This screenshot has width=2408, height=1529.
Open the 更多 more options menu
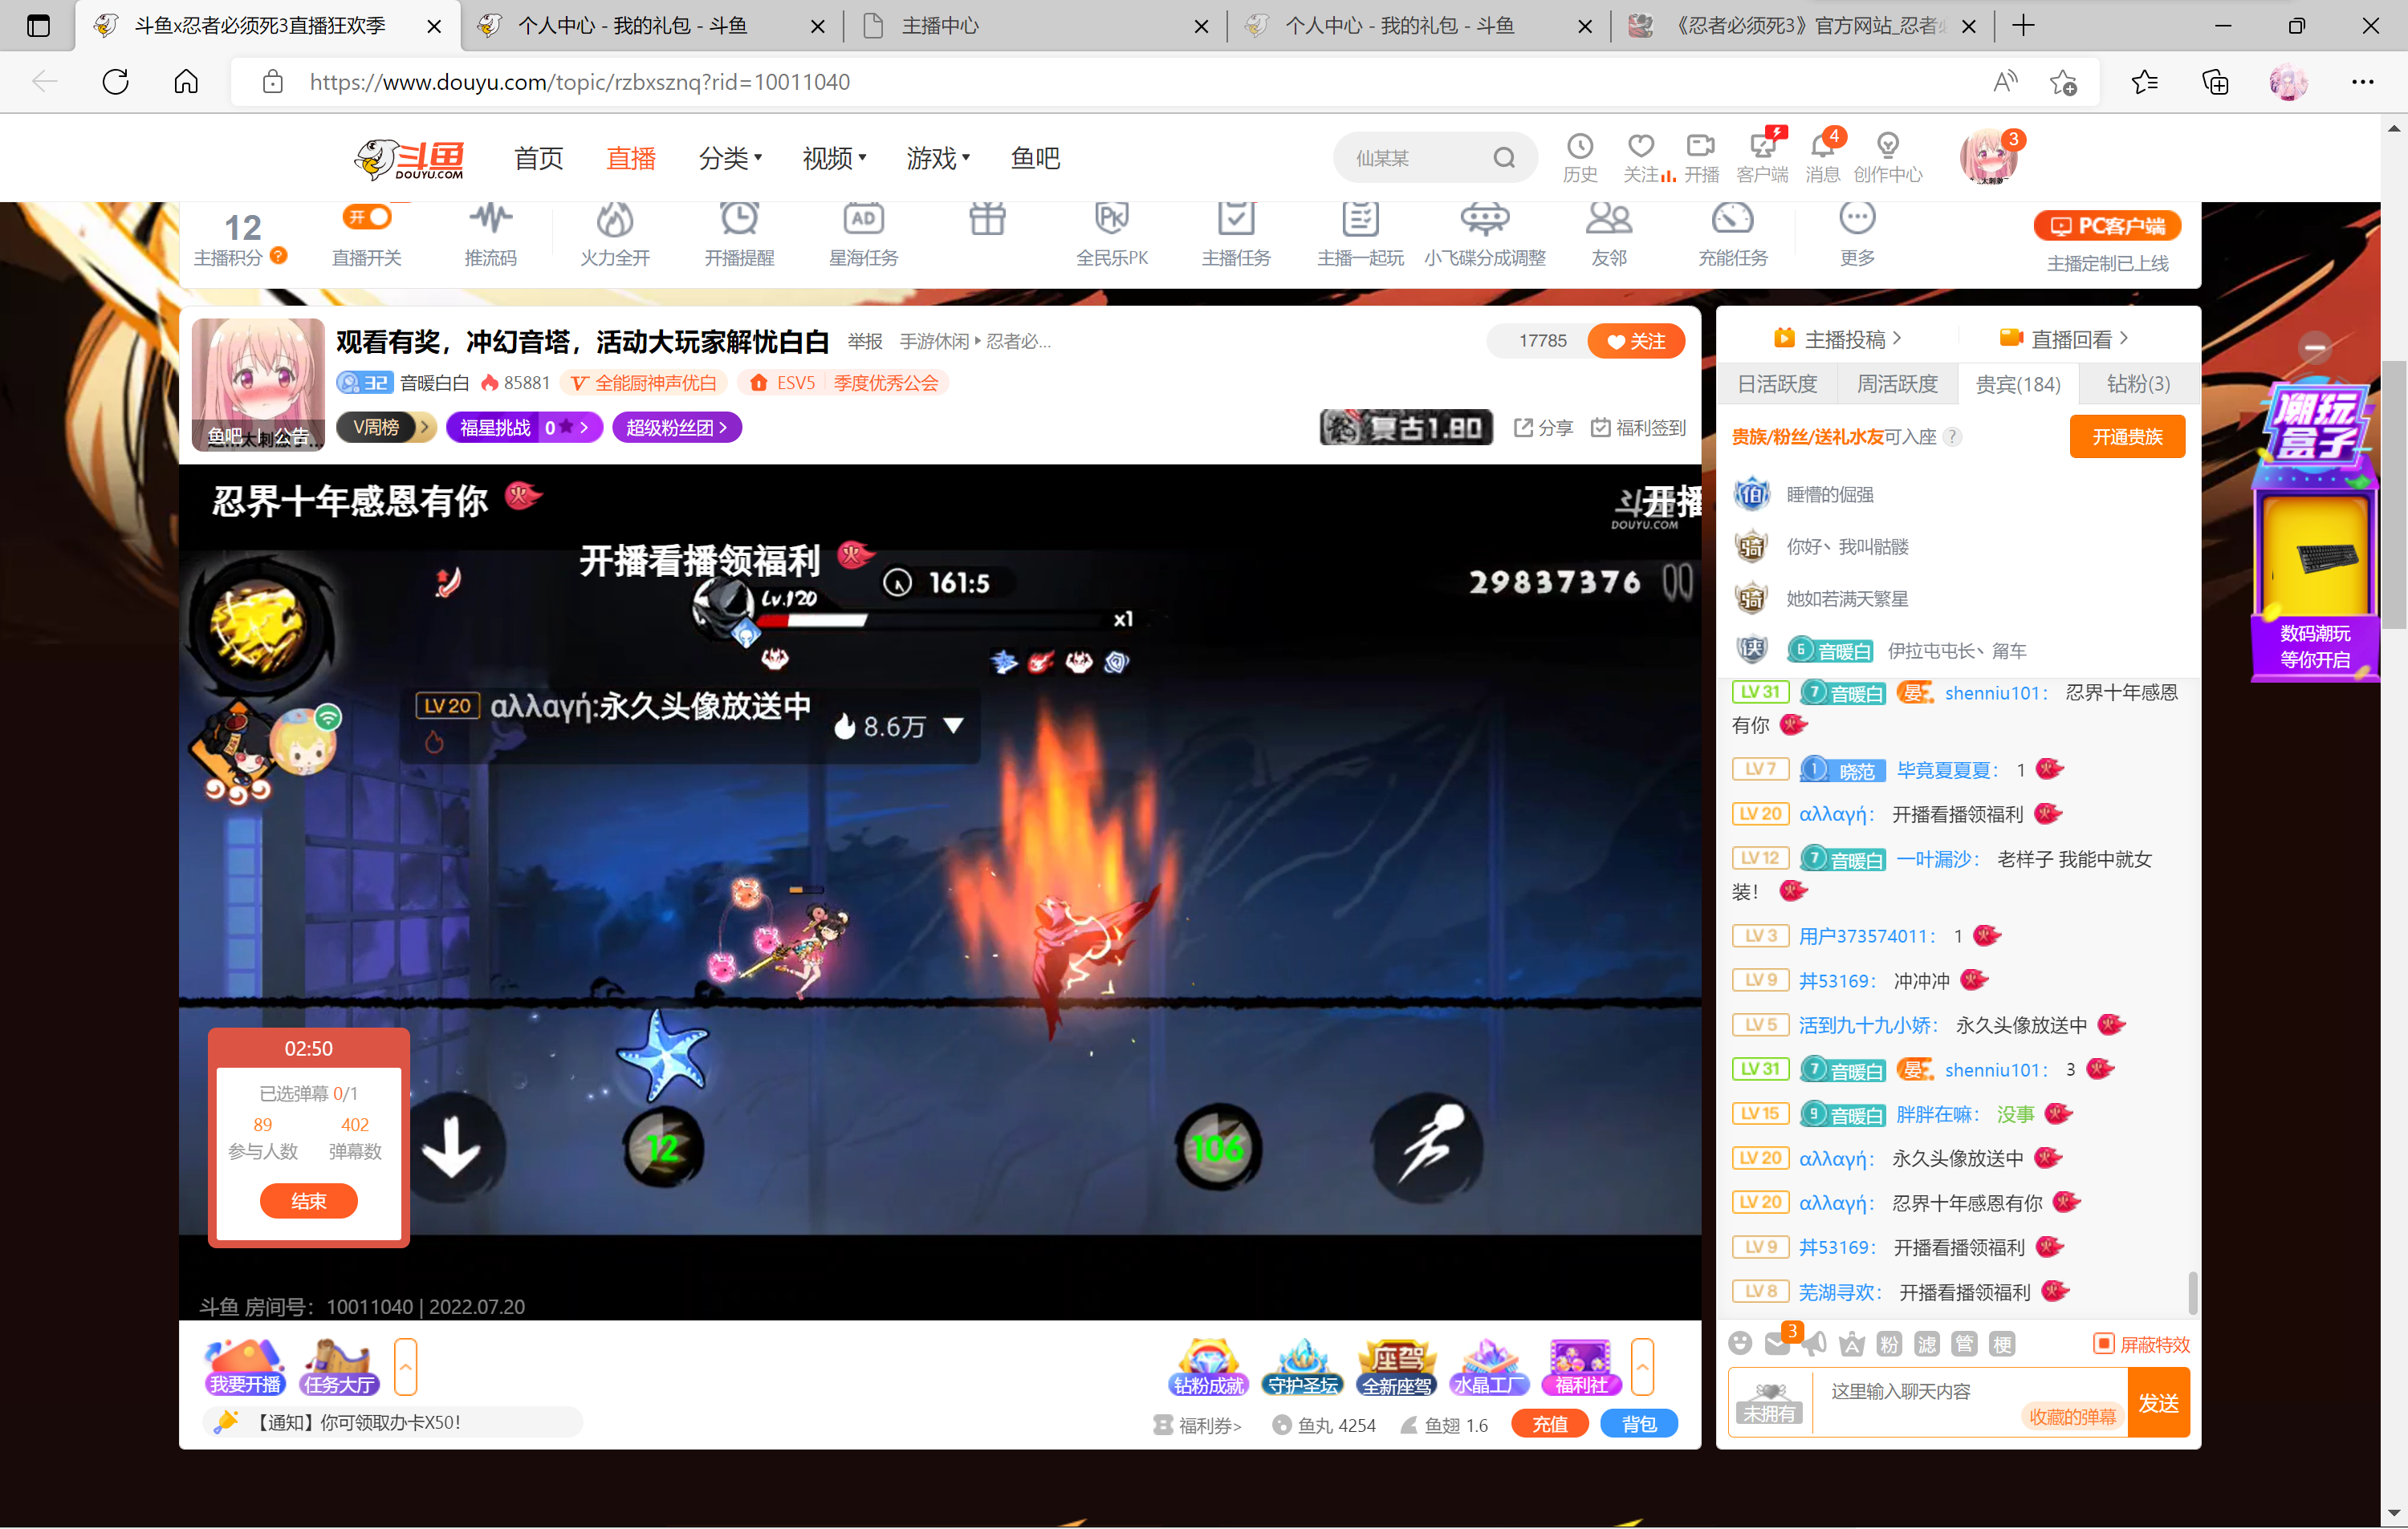point(1857,233)
